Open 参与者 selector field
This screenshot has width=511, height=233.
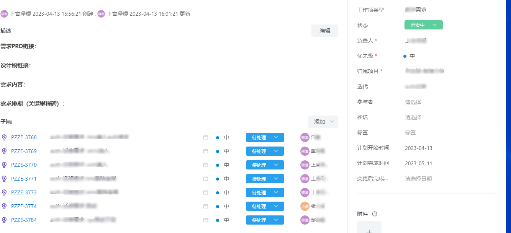click(x=413, y=102)
